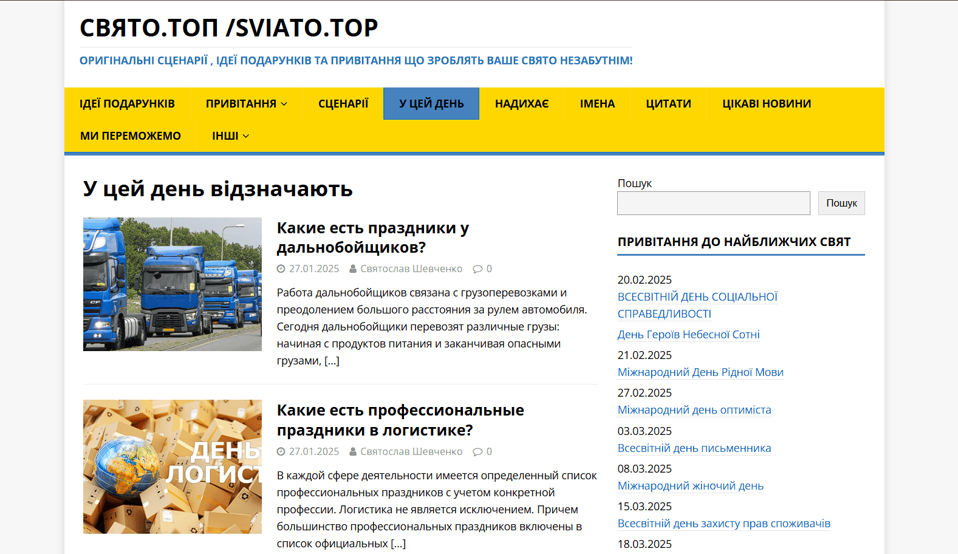Viewport: 958px width, 554px height.
Task: Open Міжнародний день оптиміста link
Action: (694, 410)
